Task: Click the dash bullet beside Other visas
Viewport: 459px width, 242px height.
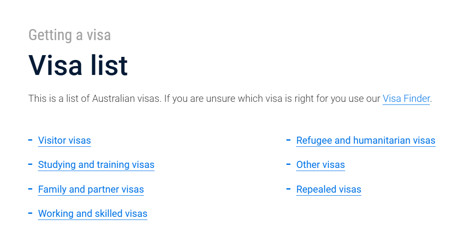Action: (x=288, y=164)
